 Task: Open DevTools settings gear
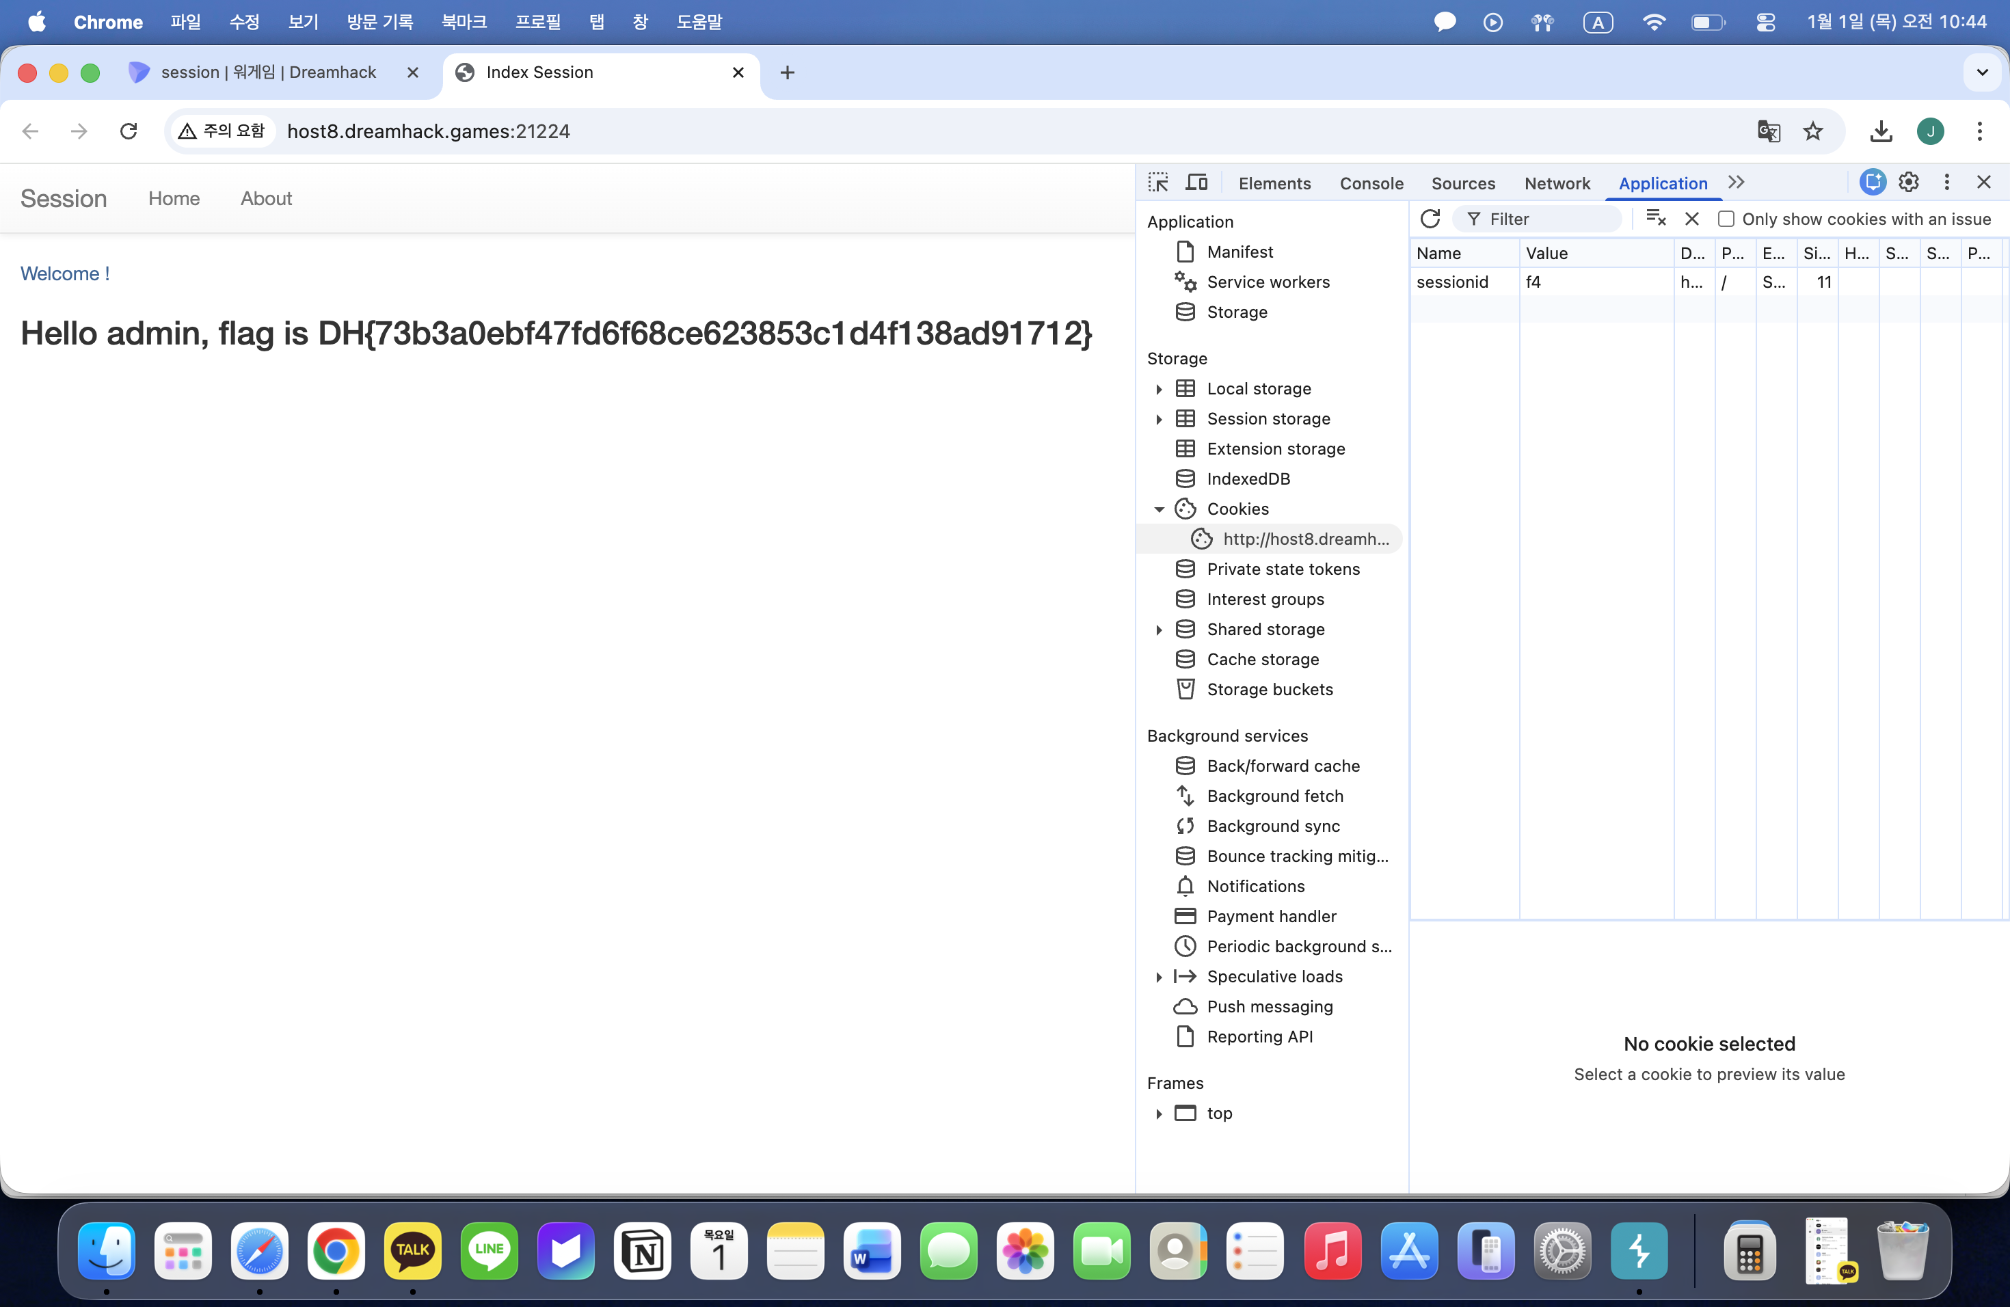click(x=1908, y=183)
